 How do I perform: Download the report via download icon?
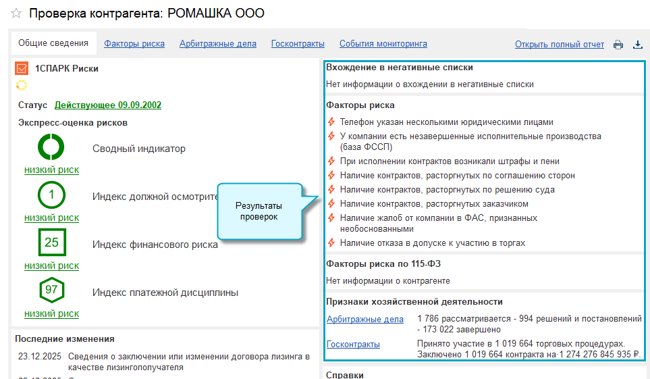click(638, 45)
